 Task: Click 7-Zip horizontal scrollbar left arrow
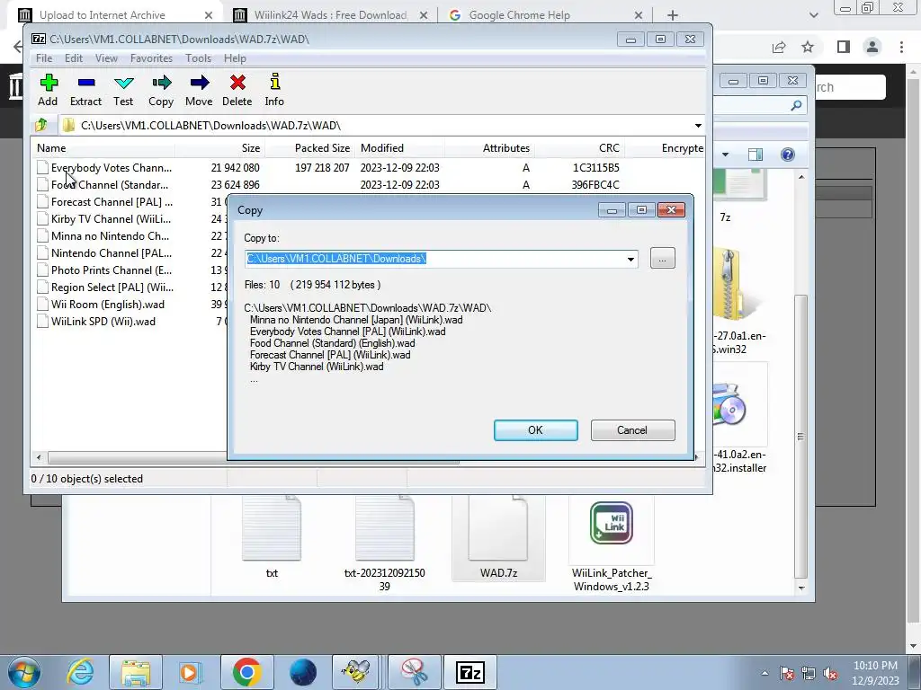pos(39,457)
